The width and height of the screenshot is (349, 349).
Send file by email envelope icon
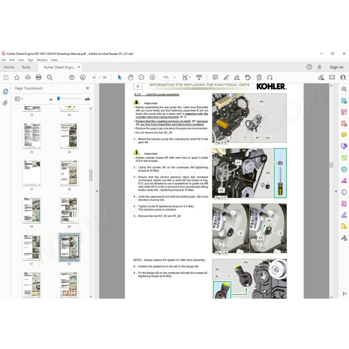(332, 77)
